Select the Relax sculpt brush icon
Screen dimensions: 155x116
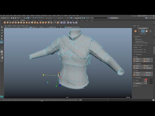pyautogui.click(x=10, y=23)
